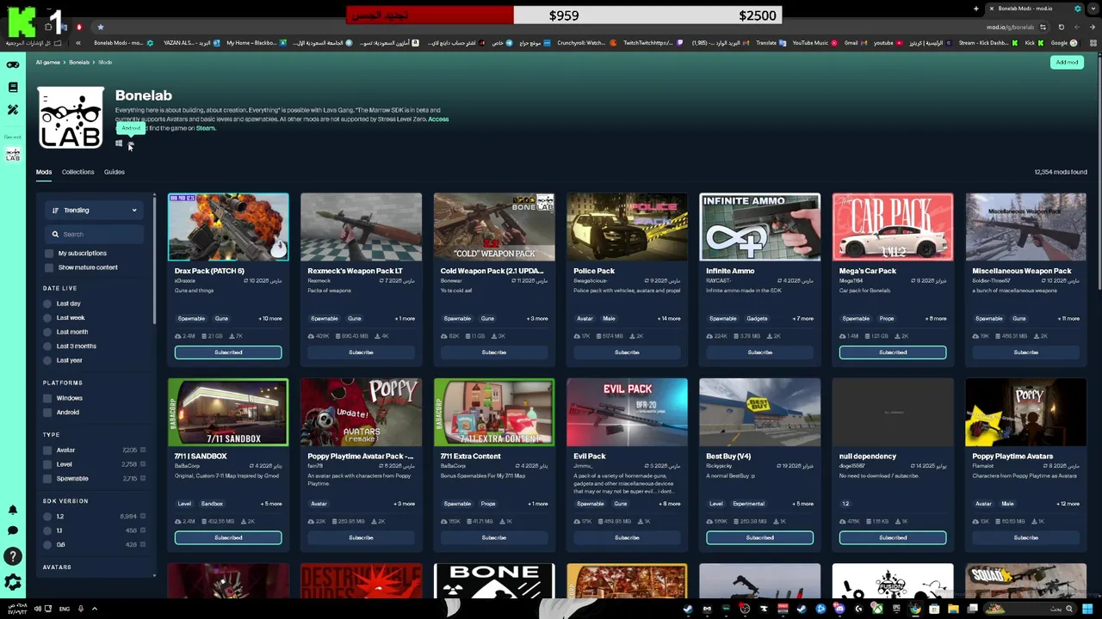Subscribe to Rexmeck's Weapon Pack LT
The width and height of the screenshot is (1102, 619).
pos(361,352)
